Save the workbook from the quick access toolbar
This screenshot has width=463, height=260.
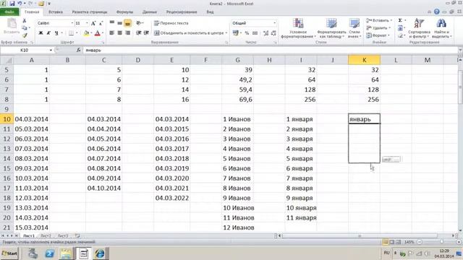tap(12, 4)
